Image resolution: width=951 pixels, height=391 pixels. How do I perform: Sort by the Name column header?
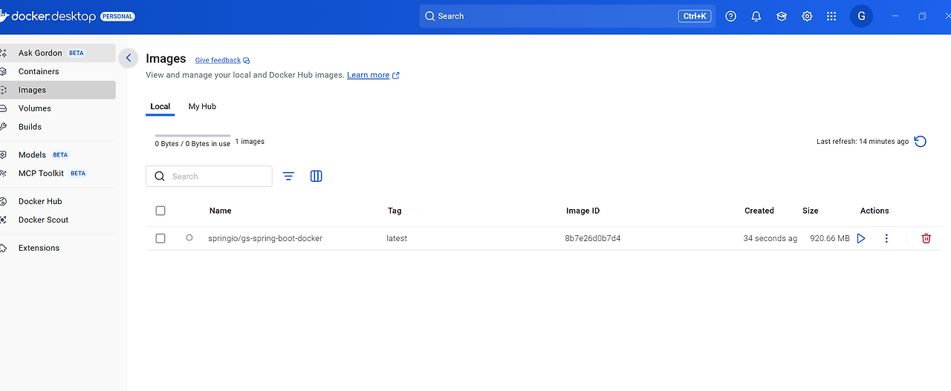pos(221,211)
